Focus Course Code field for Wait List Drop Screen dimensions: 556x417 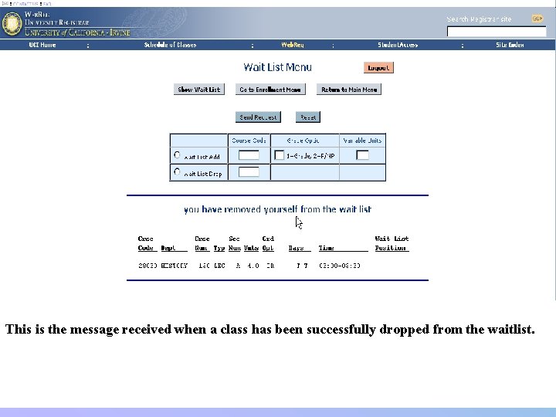pos(249,172)
